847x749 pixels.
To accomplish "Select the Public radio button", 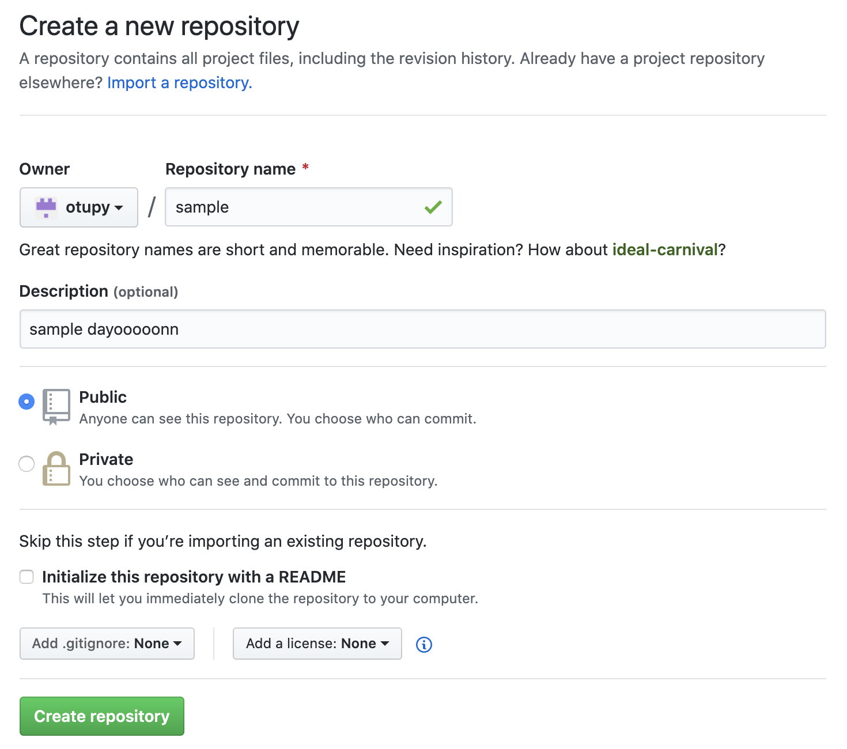I will click(x=27, y=402).
